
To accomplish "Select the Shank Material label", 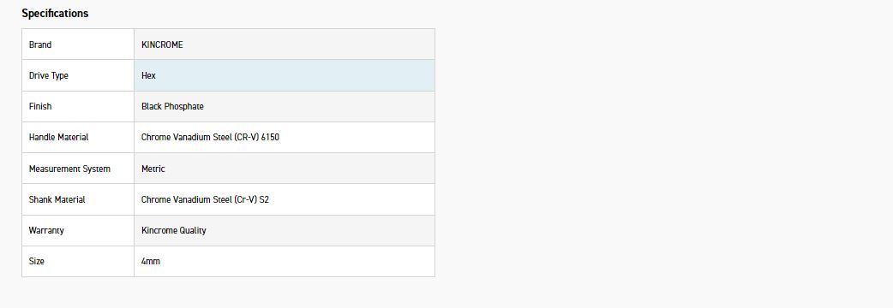I will point(57,199).
